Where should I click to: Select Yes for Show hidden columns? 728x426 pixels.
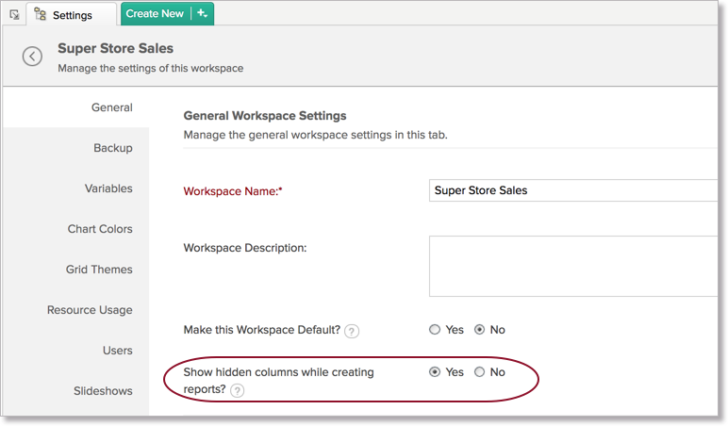(x=435, y=372)
